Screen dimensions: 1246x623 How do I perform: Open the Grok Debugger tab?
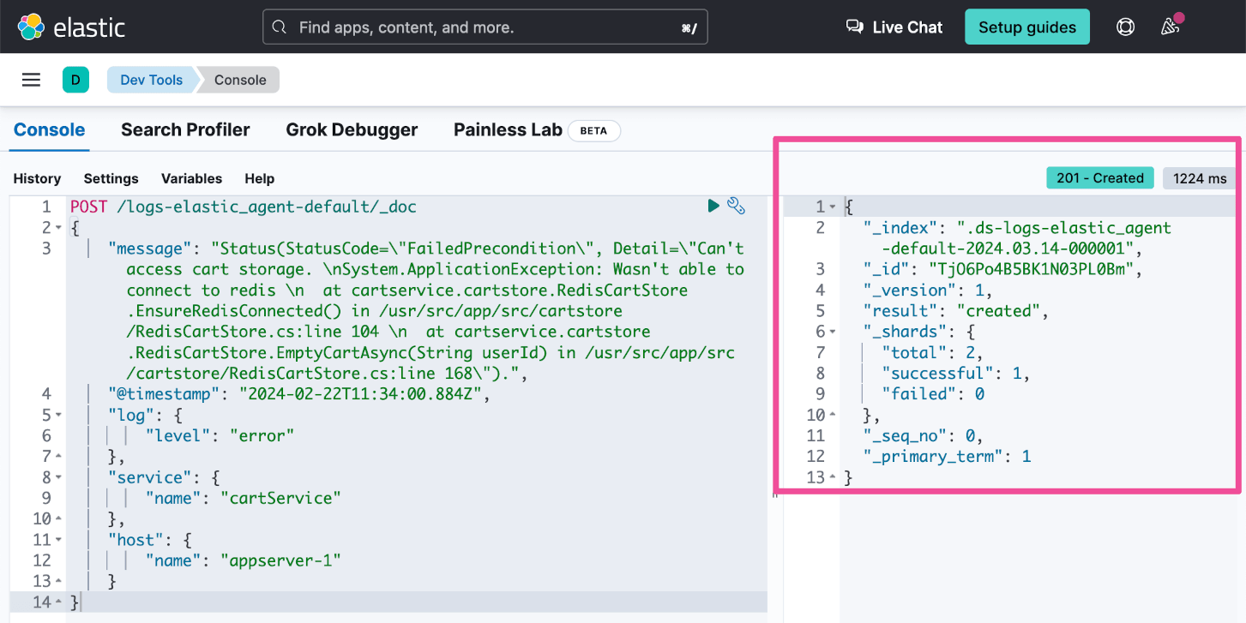pos(352,130)
